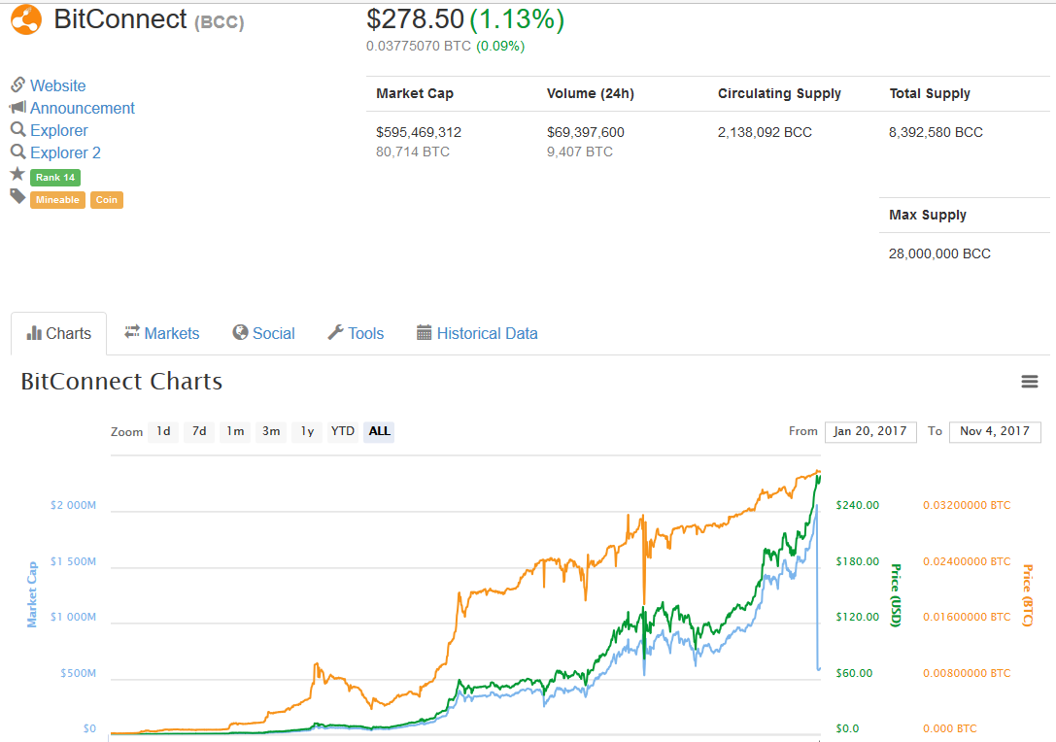Click the From date field Jan 20, 2017
The image size is (1056, 742).
point(870,431)
